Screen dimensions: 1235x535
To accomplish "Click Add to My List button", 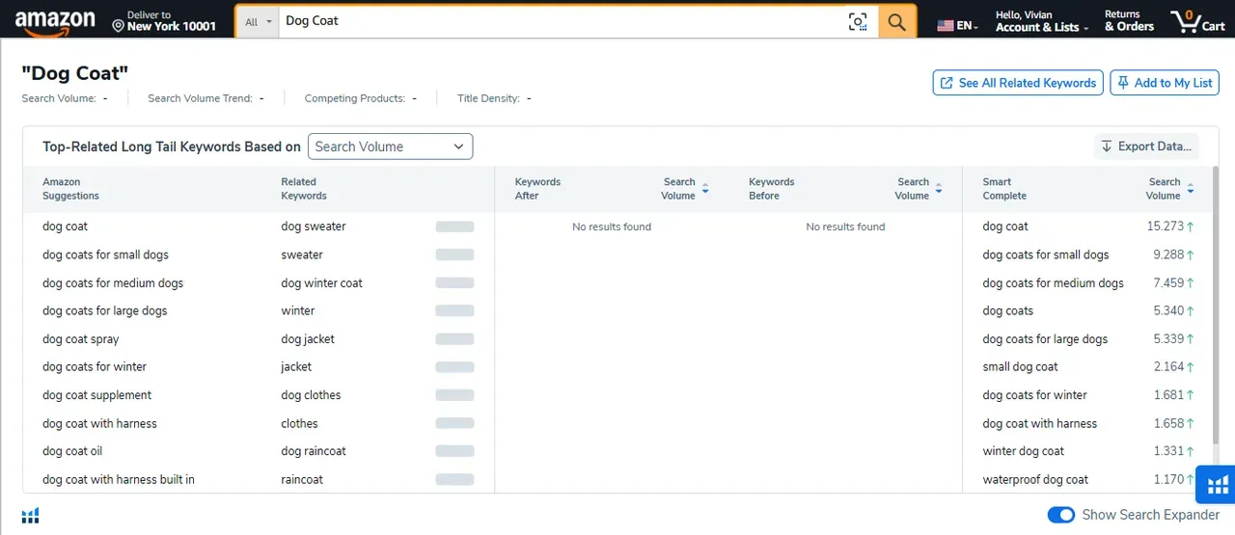I will (x=1164, y=83).
